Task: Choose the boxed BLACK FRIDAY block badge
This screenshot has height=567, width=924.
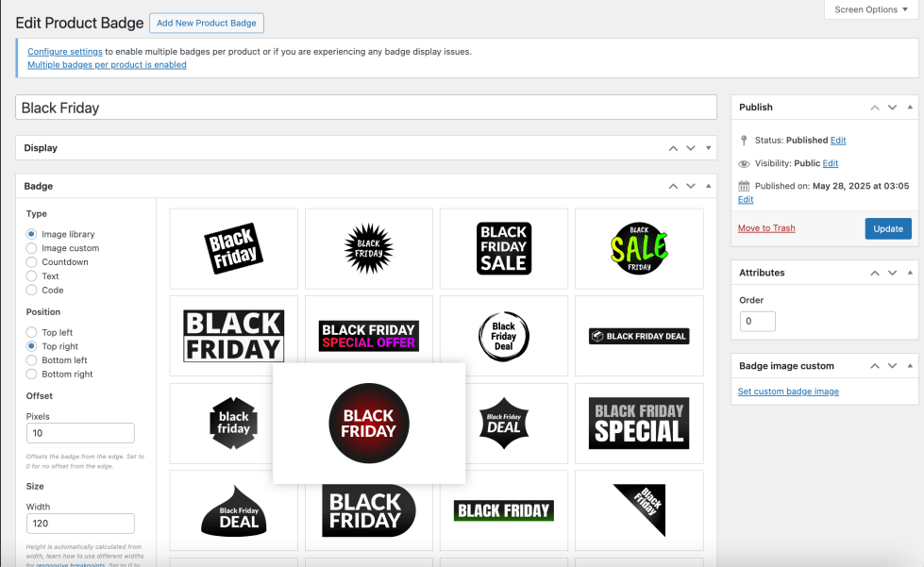Action: tap(233, 336)
